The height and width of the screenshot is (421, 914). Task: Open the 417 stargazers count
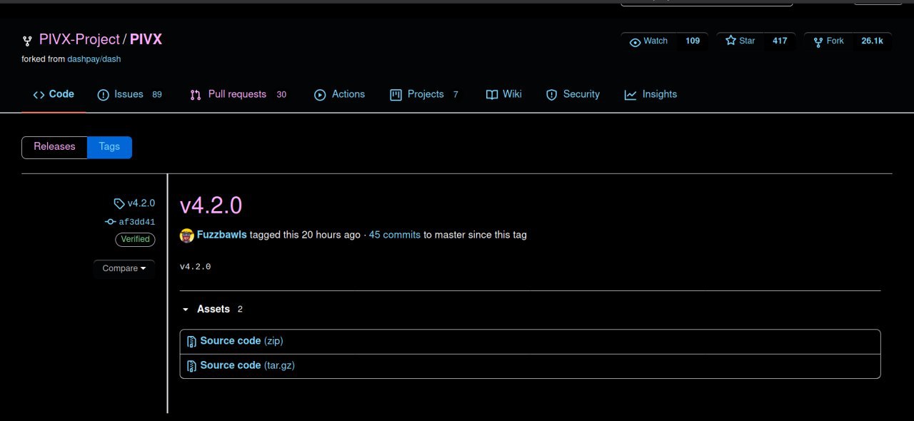(x=780, y=41)
